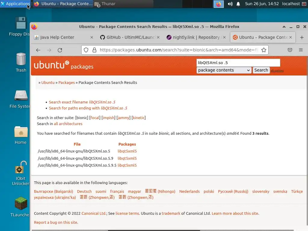The image size is (308, 231).
Task: Switch to the Java Help Center tab
Action: click(x=57, y=37)
